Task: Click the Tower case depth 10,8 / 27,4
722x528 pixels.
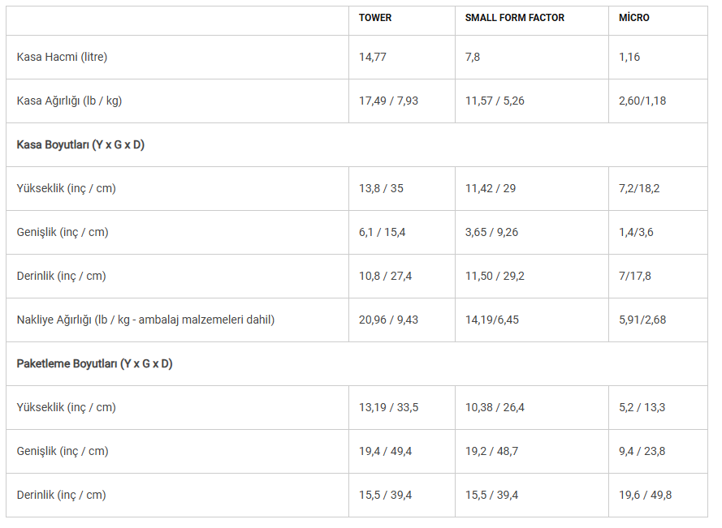Action: click(386, 276)
